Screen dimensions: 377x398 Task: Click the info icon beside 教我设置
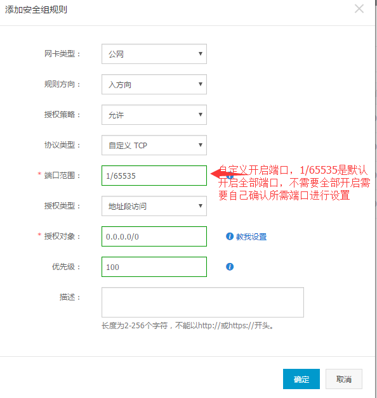pyautogui.click(x=230, y=236)
